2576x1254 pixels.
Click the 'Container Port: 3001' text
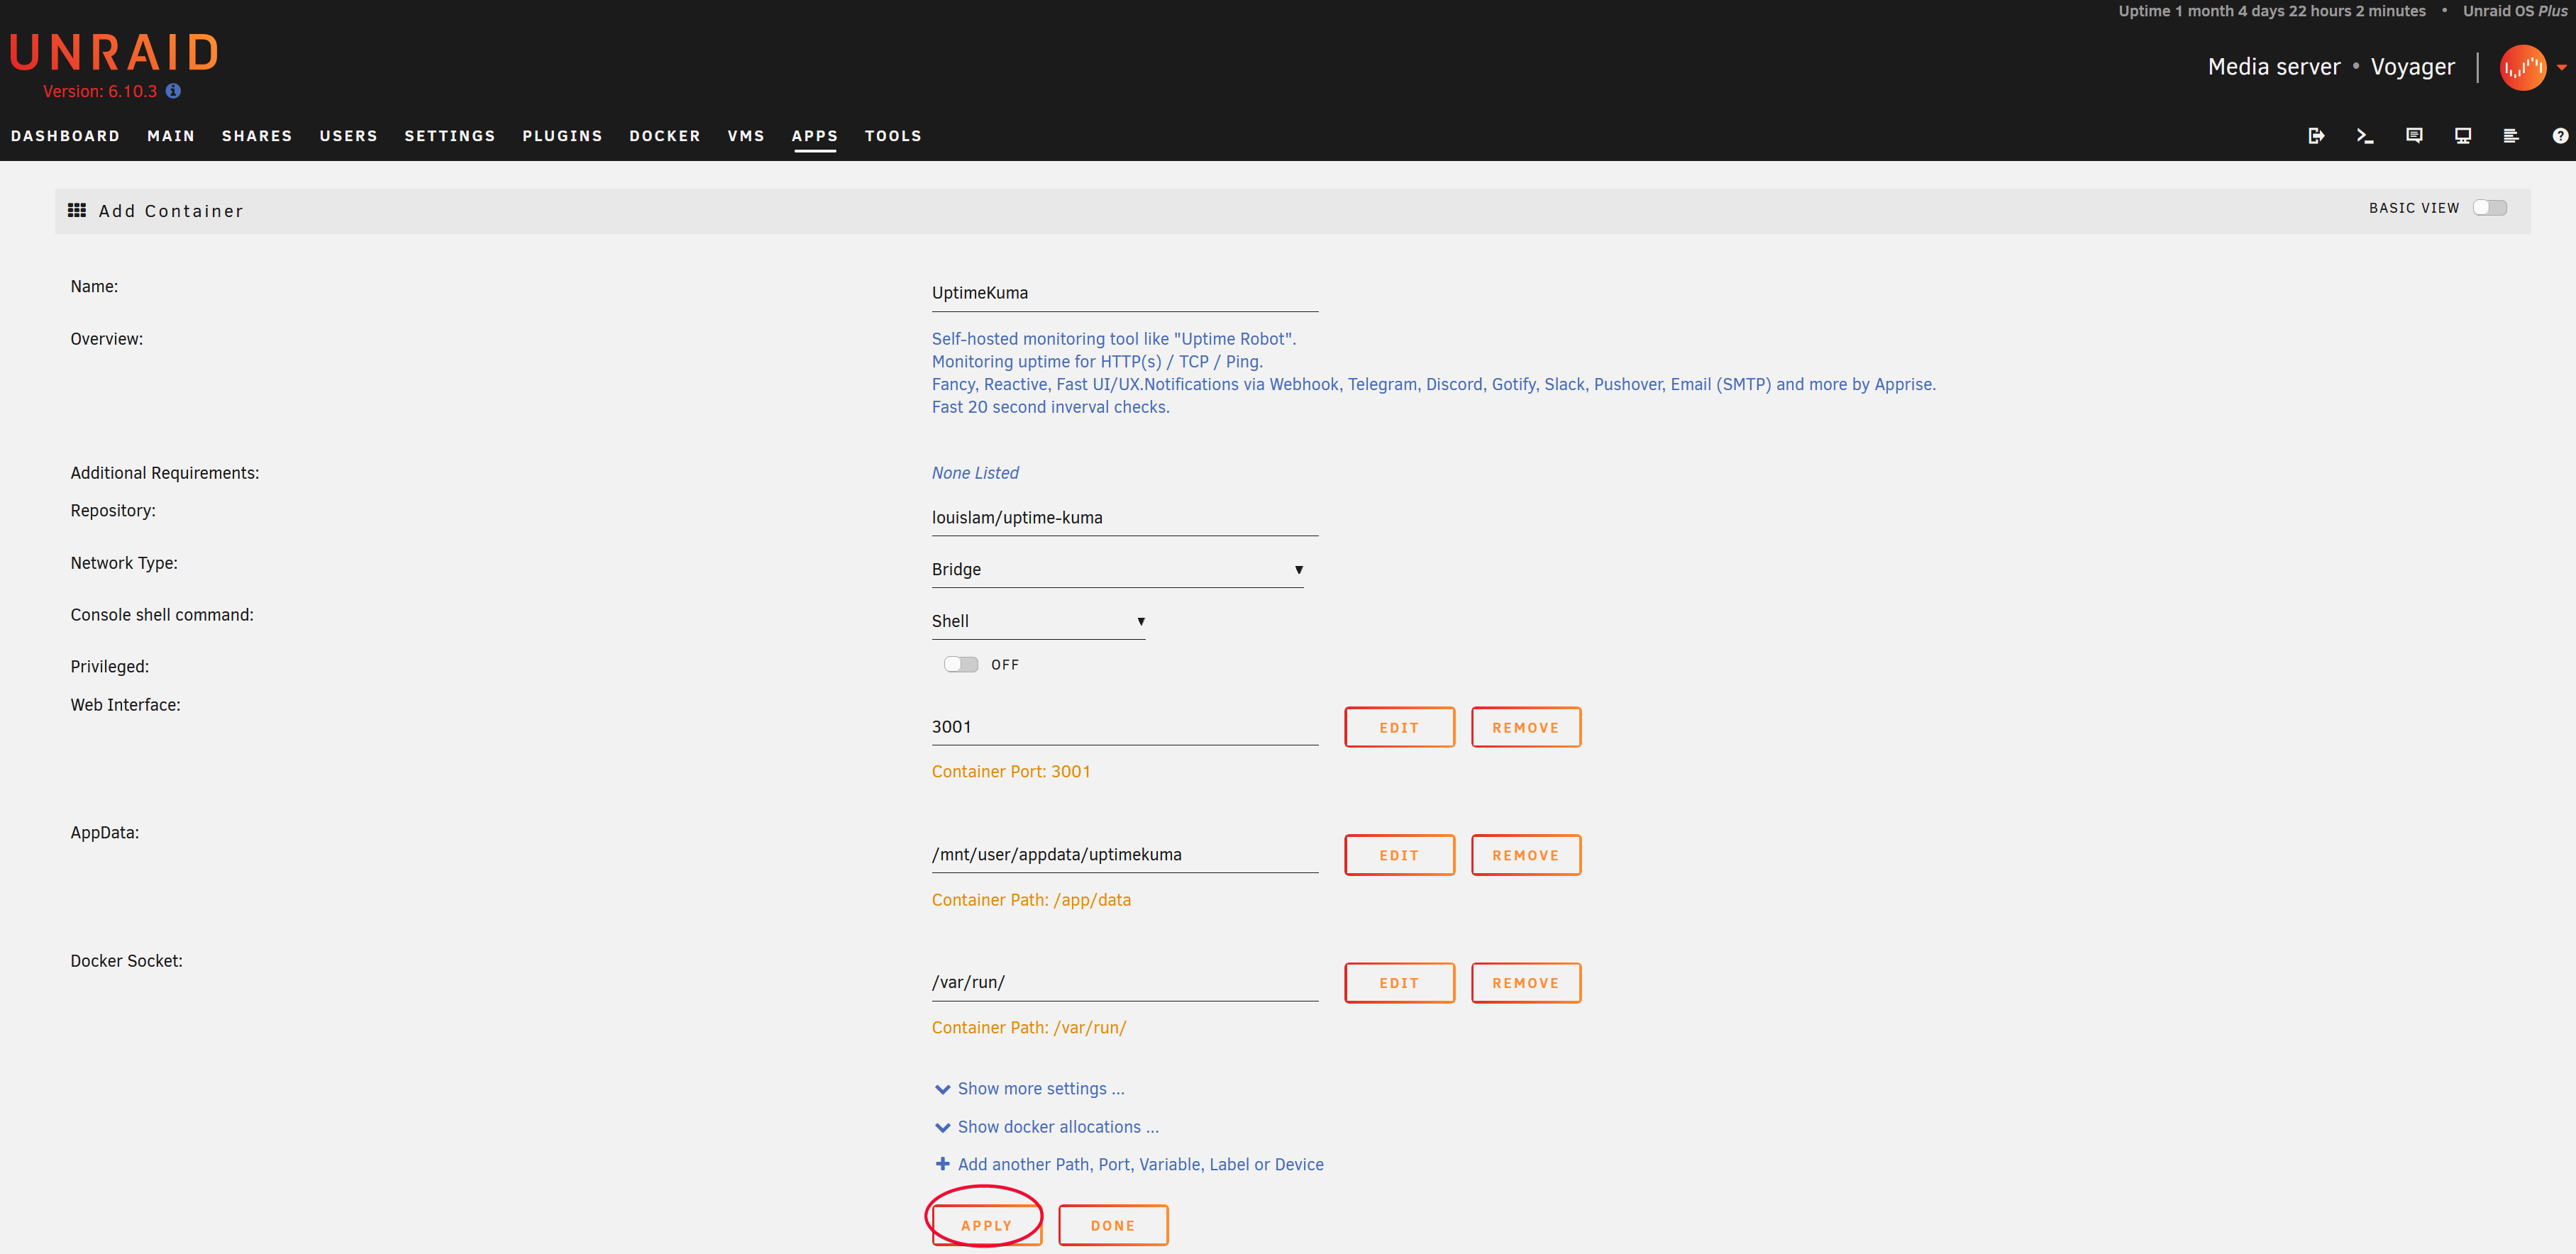tap(1011, 772)
